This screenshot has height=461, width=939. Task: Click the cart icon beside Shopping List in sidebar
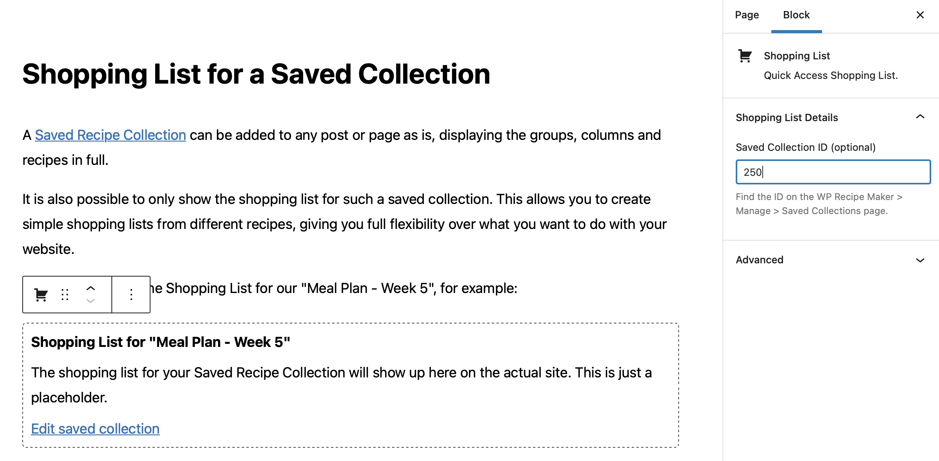(745, 55)
